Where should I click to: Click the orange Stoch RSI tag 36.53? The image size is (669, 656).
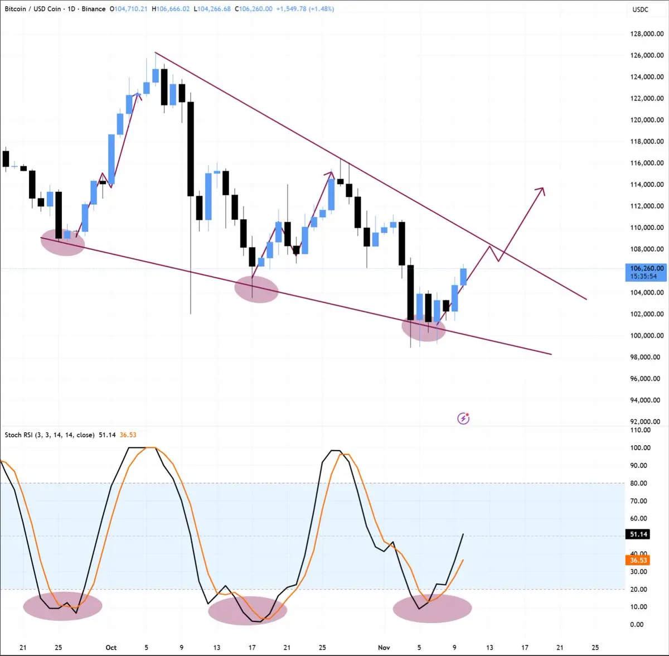click(x=638, y=560)
